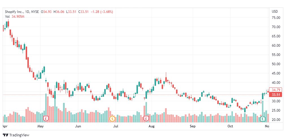286x140 pixels.
Task: Click the Aug label on time axis
Action: [151, 126]
